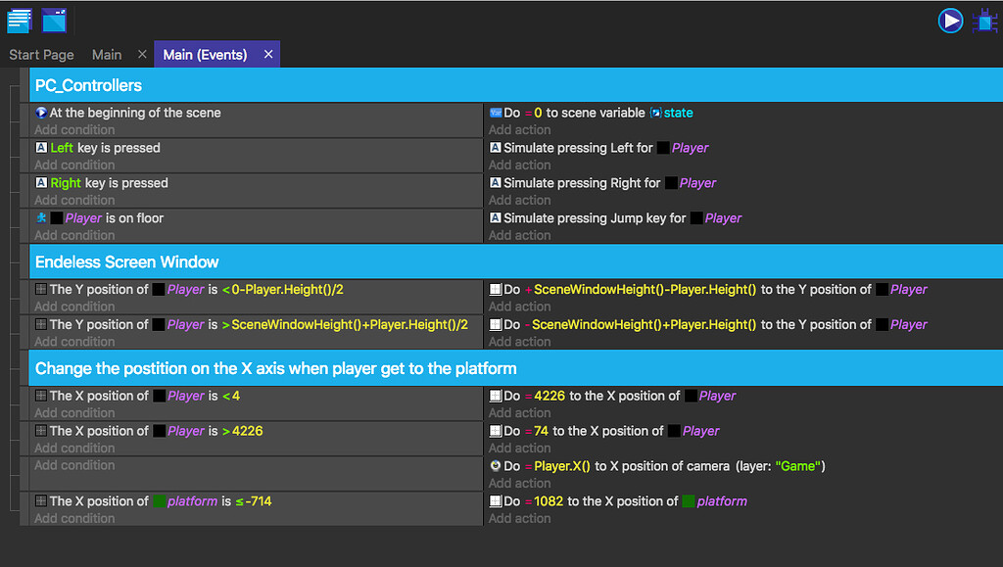Click the icon beside 'At the beginning of the scene'

(x=39, y=112)
